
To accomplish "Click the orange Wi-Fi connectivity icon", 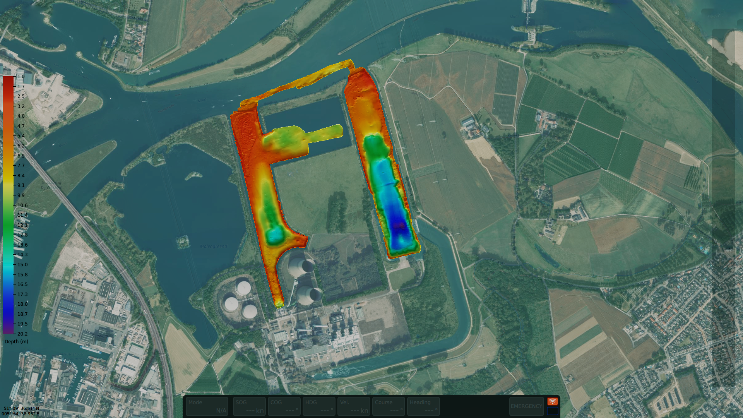I will pos(553,401).
